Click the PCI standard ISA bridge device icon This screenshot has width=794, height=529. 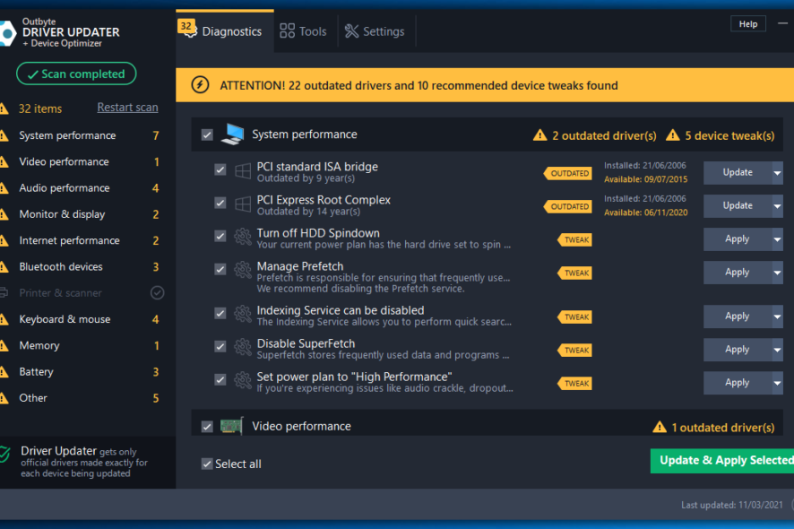tap(243, 170)
